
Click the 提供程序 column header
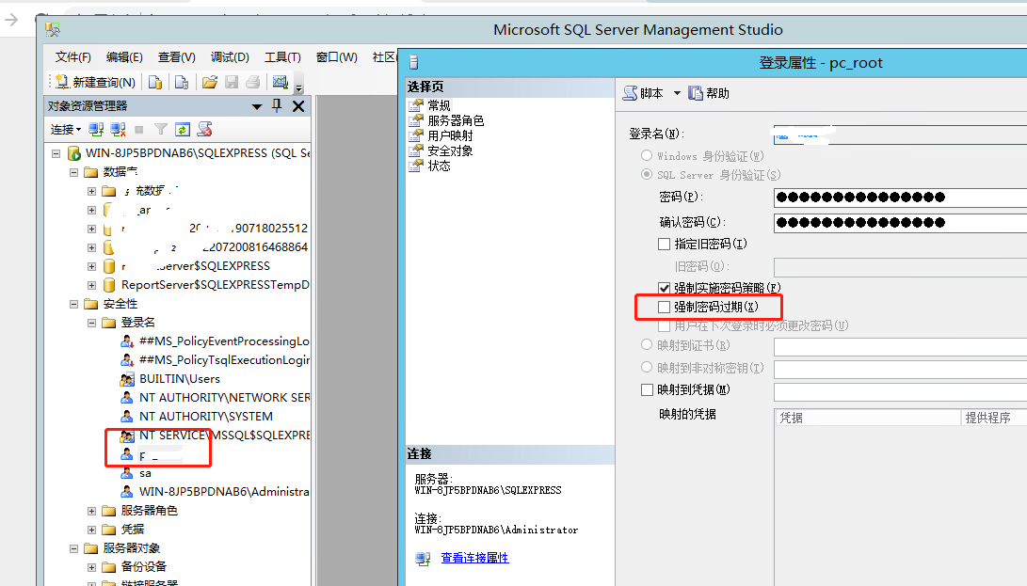click(x=994, y=418)
